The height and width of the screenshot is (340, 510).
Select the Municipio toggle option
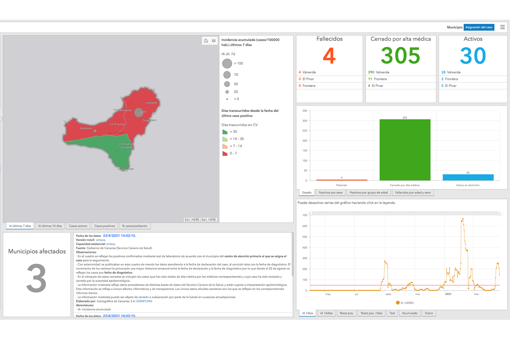coord(454,27)
